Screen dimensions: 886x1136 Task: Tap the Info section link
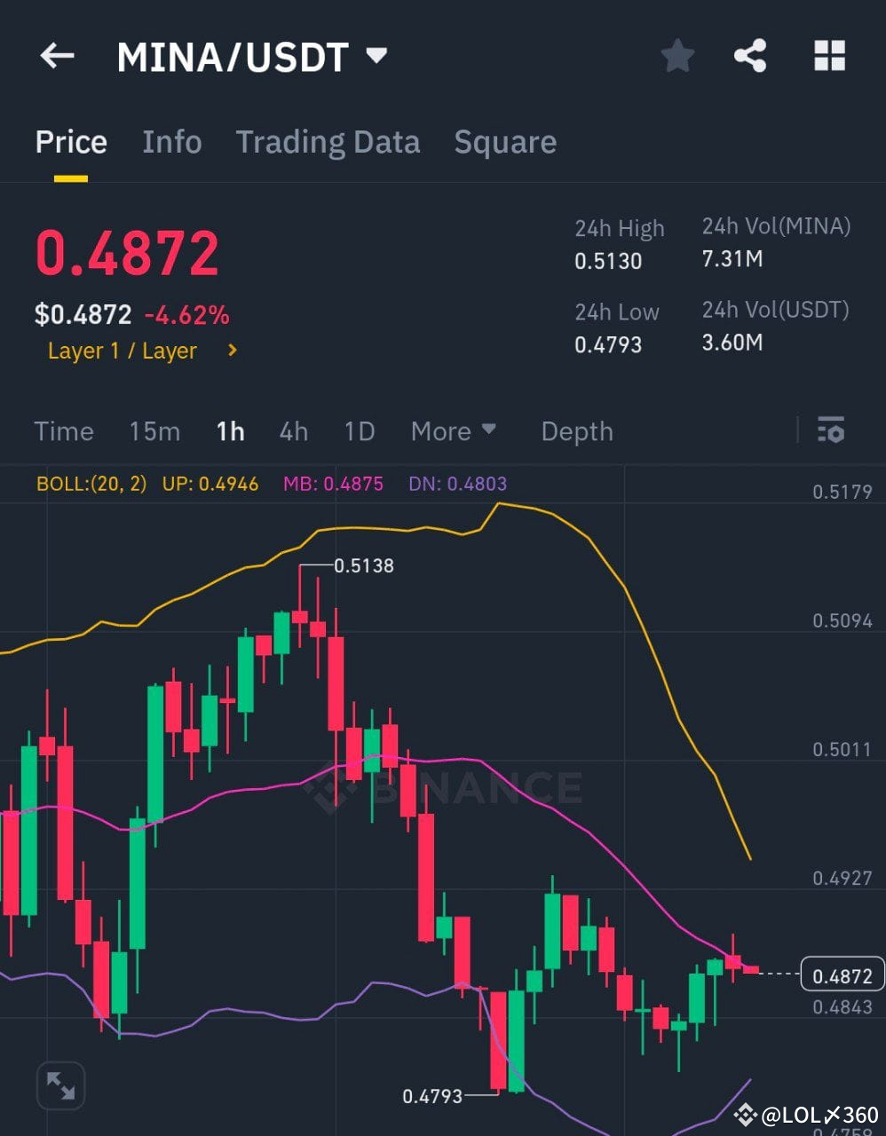(x=171, y=142)
